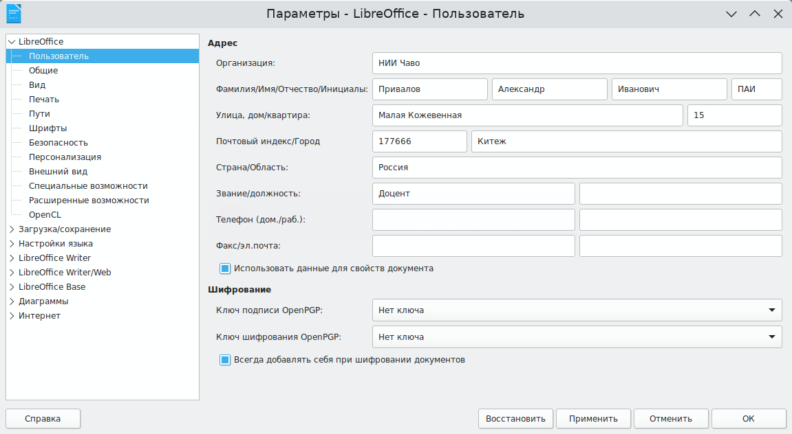
Task: Expand the LibreOffice Base node
Action: [12, 287]
